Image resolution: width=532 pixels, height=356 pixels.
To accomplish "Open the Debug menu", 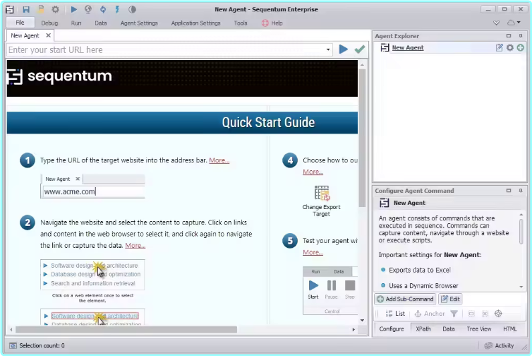I will click(x=50, y=23).
